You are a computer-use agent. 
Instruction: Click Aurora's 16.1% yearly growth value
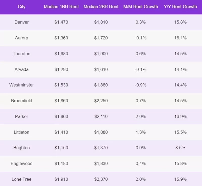pyautogui.click(x=180, y=38)
